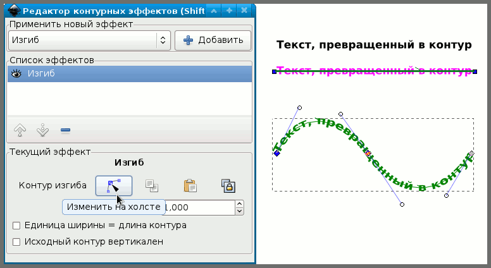Open the Изгиб effect type dropdown
Viewport: 491px width, 268px height.
click(x=89, y=40)
